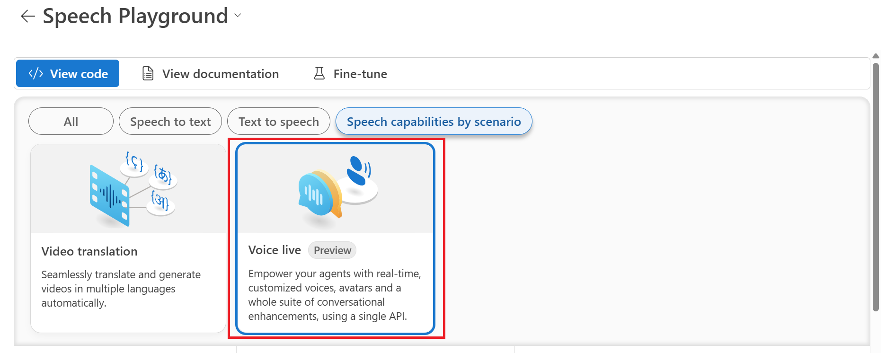Open the Voice live card title
Screen dimensions: 886x353
[x=275, y=250]
